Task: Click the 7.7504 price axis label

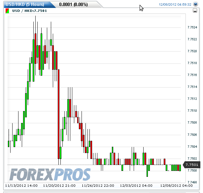Action: (192, 147)
